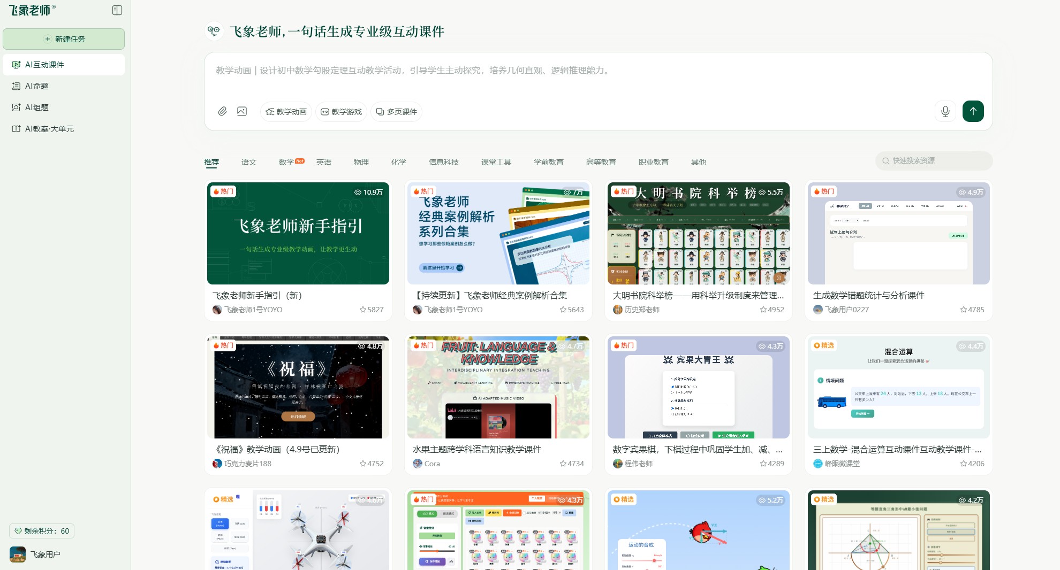Switch to the 数学 tab

pyautogui.click(x=286, y=162)
